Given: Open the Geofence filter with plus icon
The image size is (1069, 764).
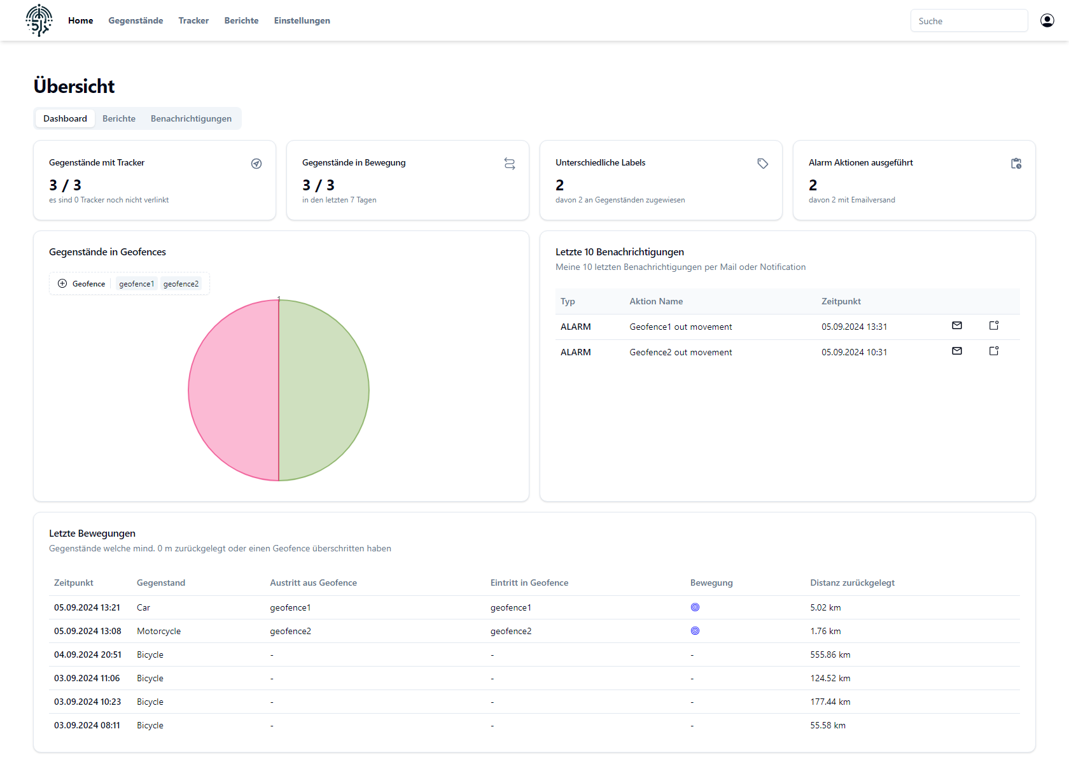Looking at the screenshot, I should pyautogui.click(x=81, y=284).
